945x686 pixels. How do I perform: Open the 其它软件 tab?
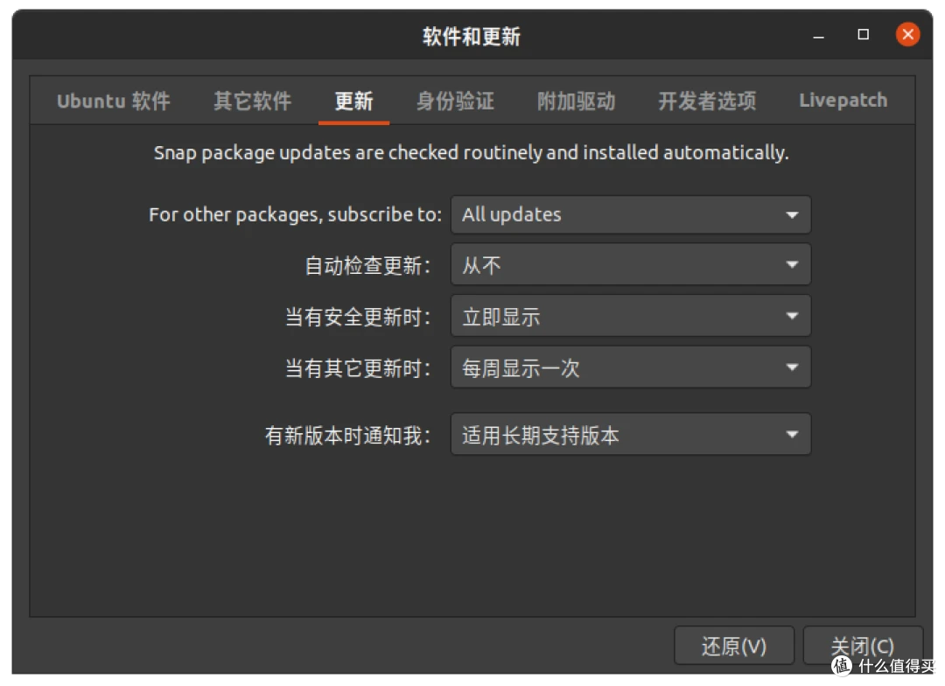point(251,100)
